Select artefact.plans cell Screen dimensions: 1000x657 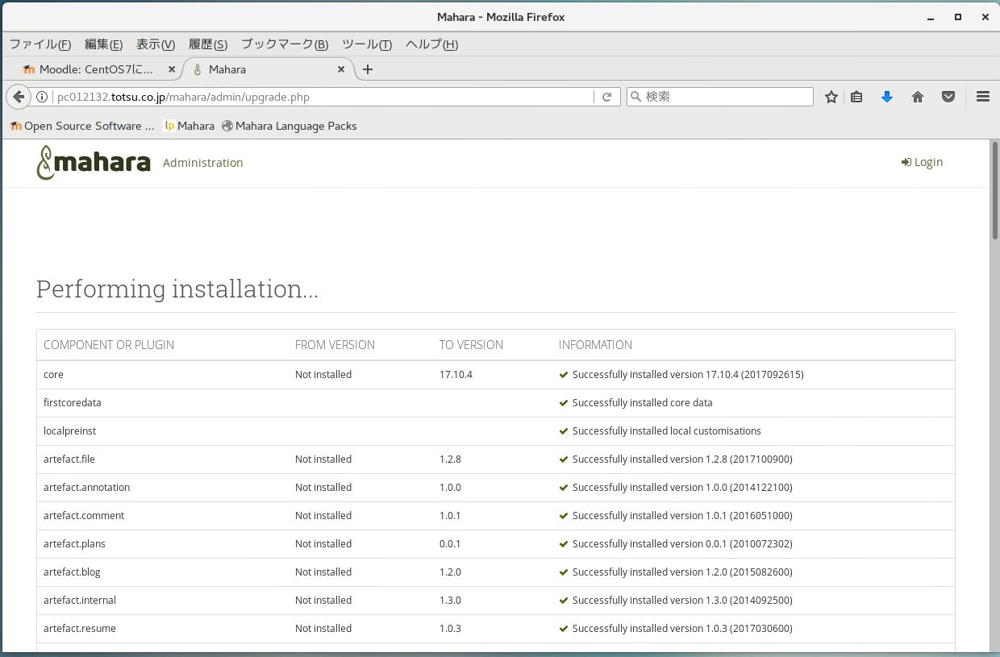click(74, 544)
